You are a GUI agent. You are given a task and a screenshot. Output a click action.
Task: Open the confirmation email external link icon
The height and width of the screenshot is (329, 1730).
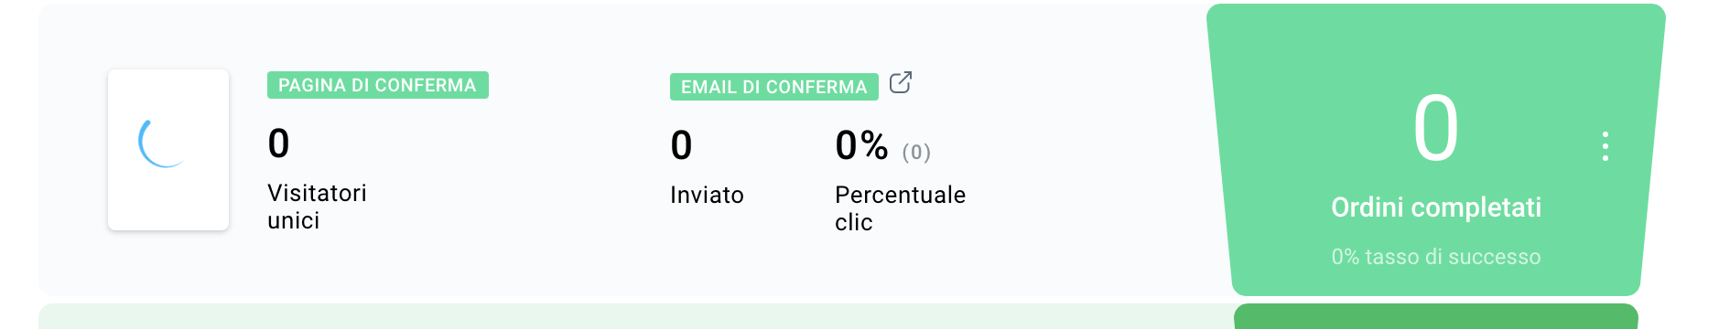pyautogui.click(x=901, y=82)
